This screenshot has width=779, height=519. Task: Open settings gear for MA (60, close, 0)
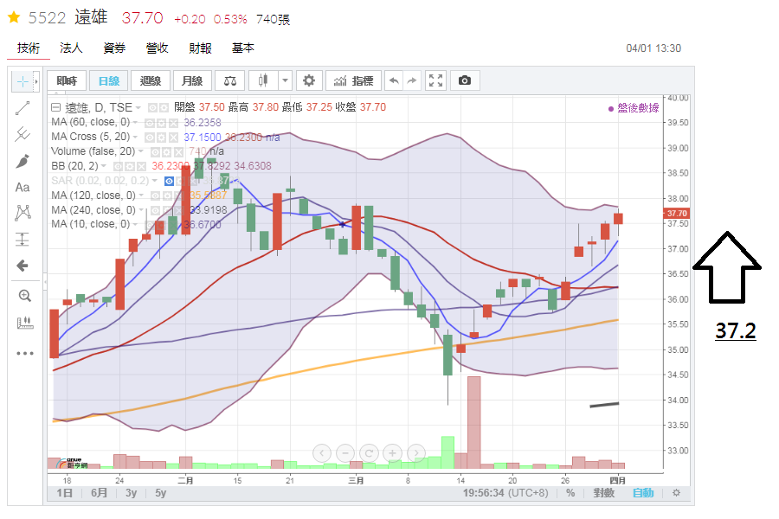point(162,123)
